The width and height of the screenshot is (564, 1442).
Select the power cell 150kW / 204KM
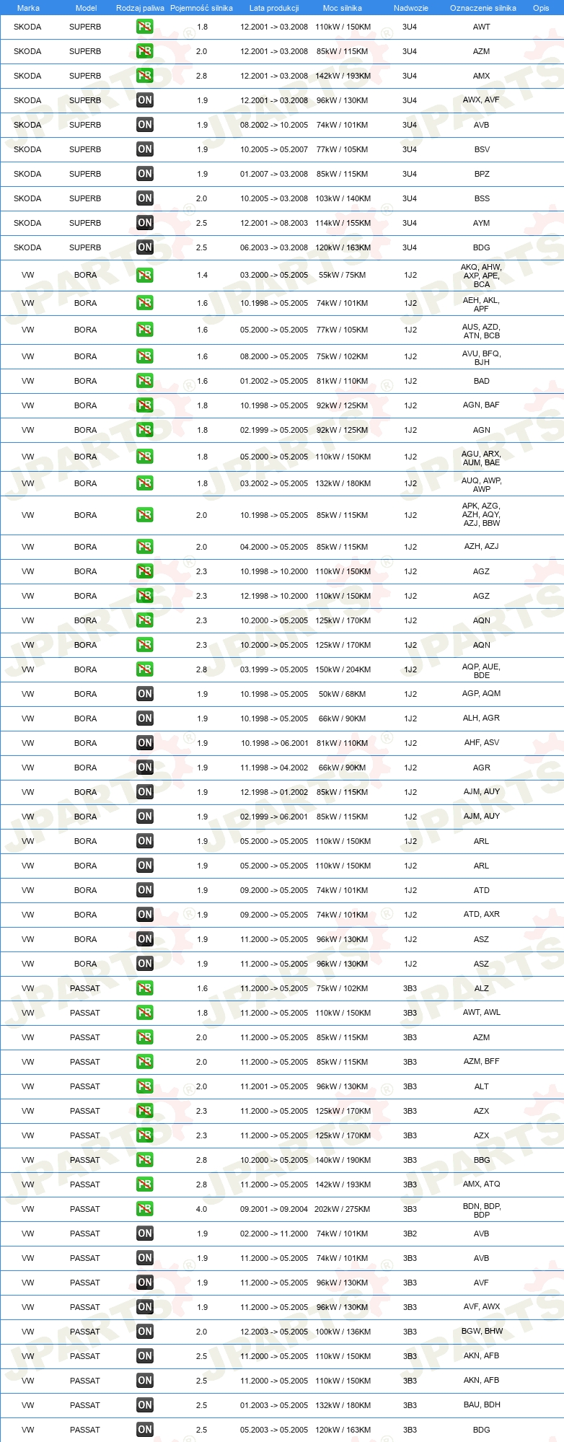point(343,669)
